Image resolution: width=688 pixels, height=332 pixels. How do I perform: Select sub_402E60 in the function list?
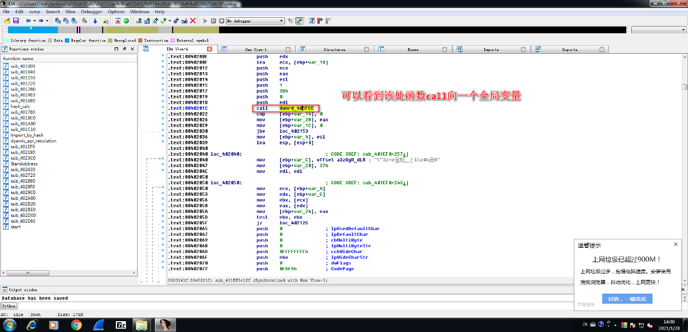[23, 221]
